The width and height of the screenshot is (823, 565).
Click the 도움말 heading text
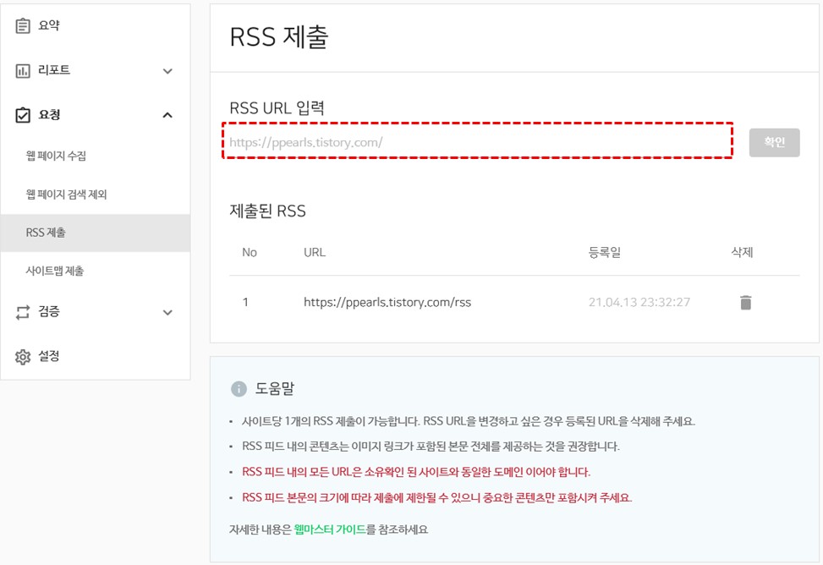pyautogui.click(x=275, y=388)
